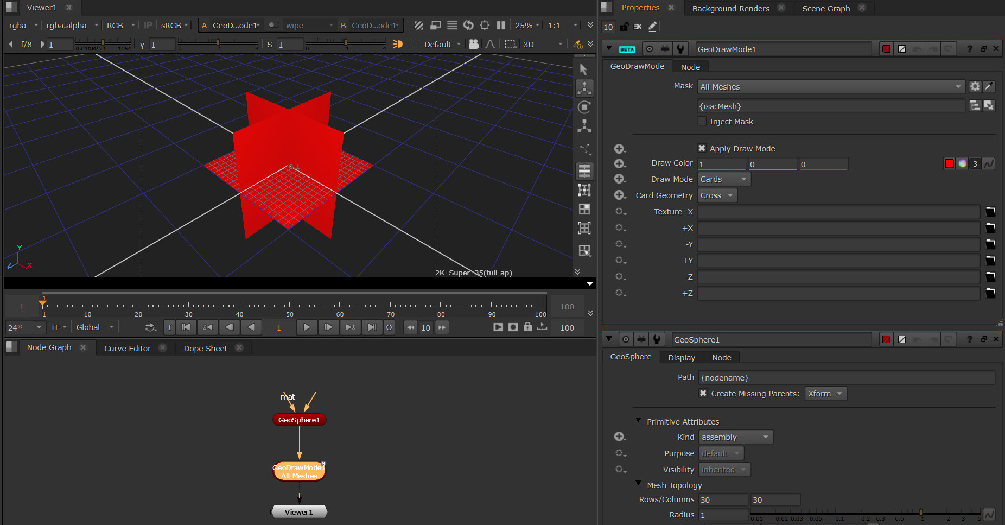Click the pause viewer icon
Viewport: 1005px width, 525px height.
coord(501,26)
